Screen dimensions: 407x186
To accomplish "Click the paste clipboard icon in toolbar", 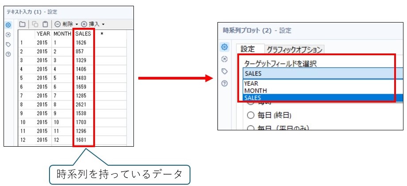I will (45, 24).
